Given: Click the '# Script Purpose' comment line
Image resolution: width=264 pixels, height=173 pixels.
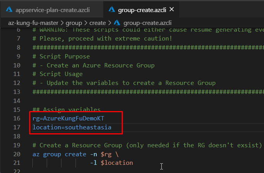Looking at the screenshot, I should point(61,56).
